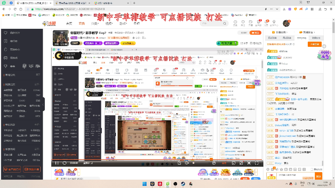Image resolution: width=335 pixels, height=188 pixels.
Task: Expand the left gift list arrow
Action: 79,172
